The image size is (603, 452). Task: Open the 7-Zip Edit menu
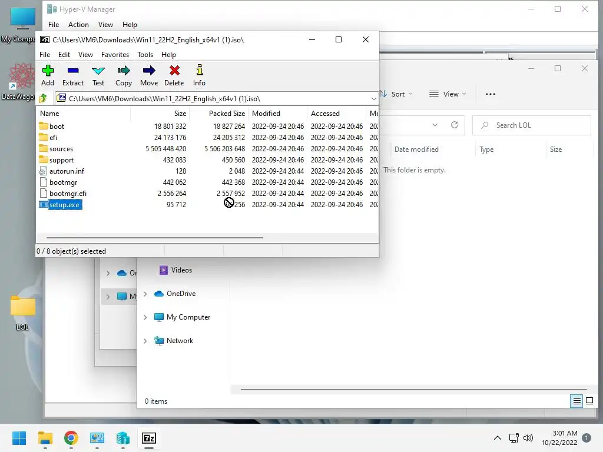click(64, 55)
